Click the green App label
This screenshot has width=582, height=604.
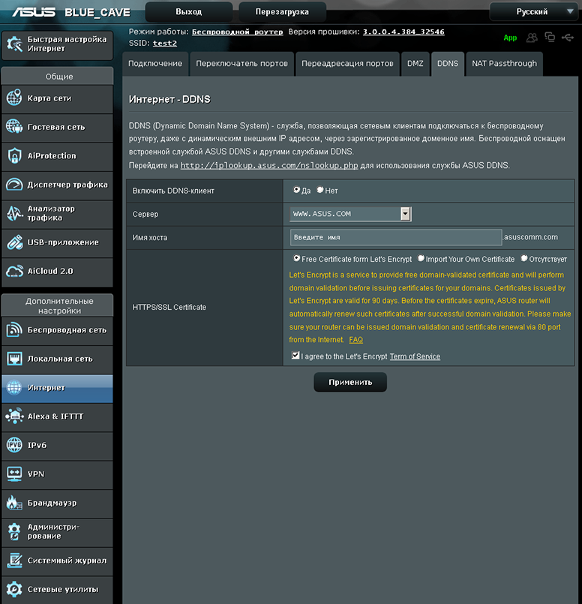pyautogui.click(x=510, y=38)
